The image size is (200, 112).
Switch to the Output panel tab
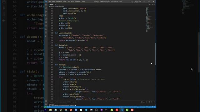[x=56, y=102]
